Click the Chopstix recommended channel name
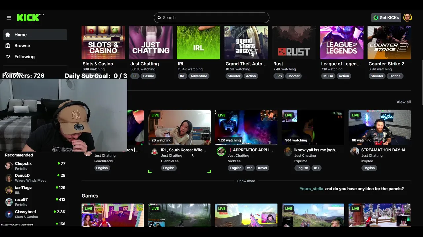Image resolution: width=423 pixels, height=237 pixels. (23, 164)
